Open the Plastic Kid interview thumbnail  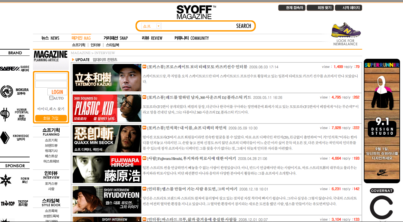pos(107,108)
